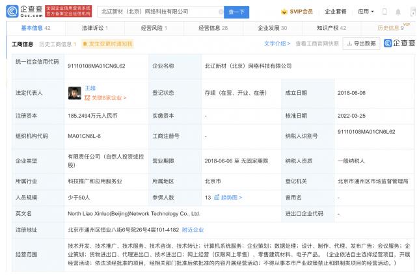This screenshot has height=275, width=419.
Task: Open the SVIP会员 link
Action: coord(301,12)
